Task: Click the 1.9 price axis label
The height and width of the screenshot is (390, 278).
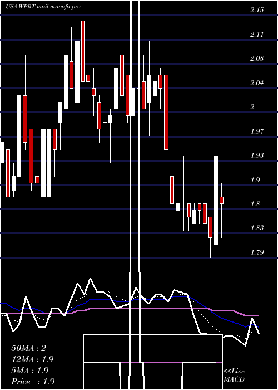Action: pos(255,180)
